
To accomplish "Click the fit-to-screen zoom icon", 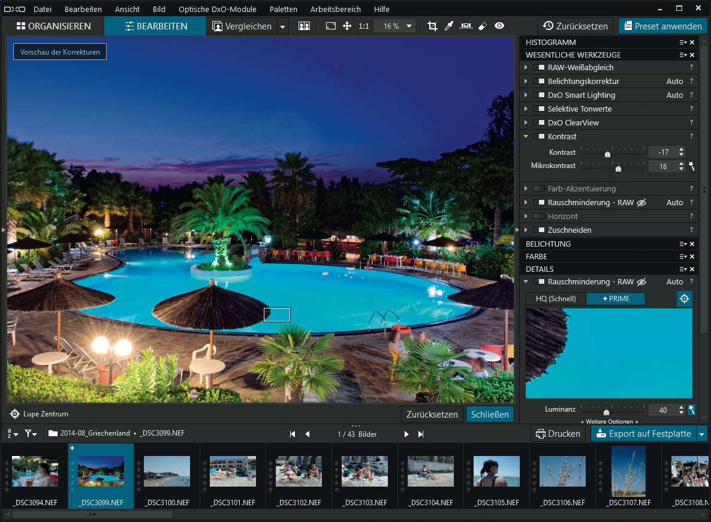I will (x=331, y=26).
